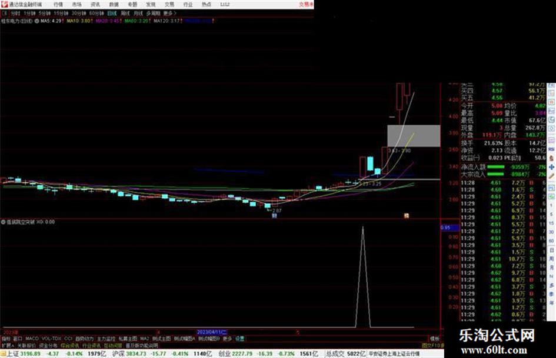Select the CCI indicator tab
The height and width of the screenshot is (358, 556).
coord(68,339)
